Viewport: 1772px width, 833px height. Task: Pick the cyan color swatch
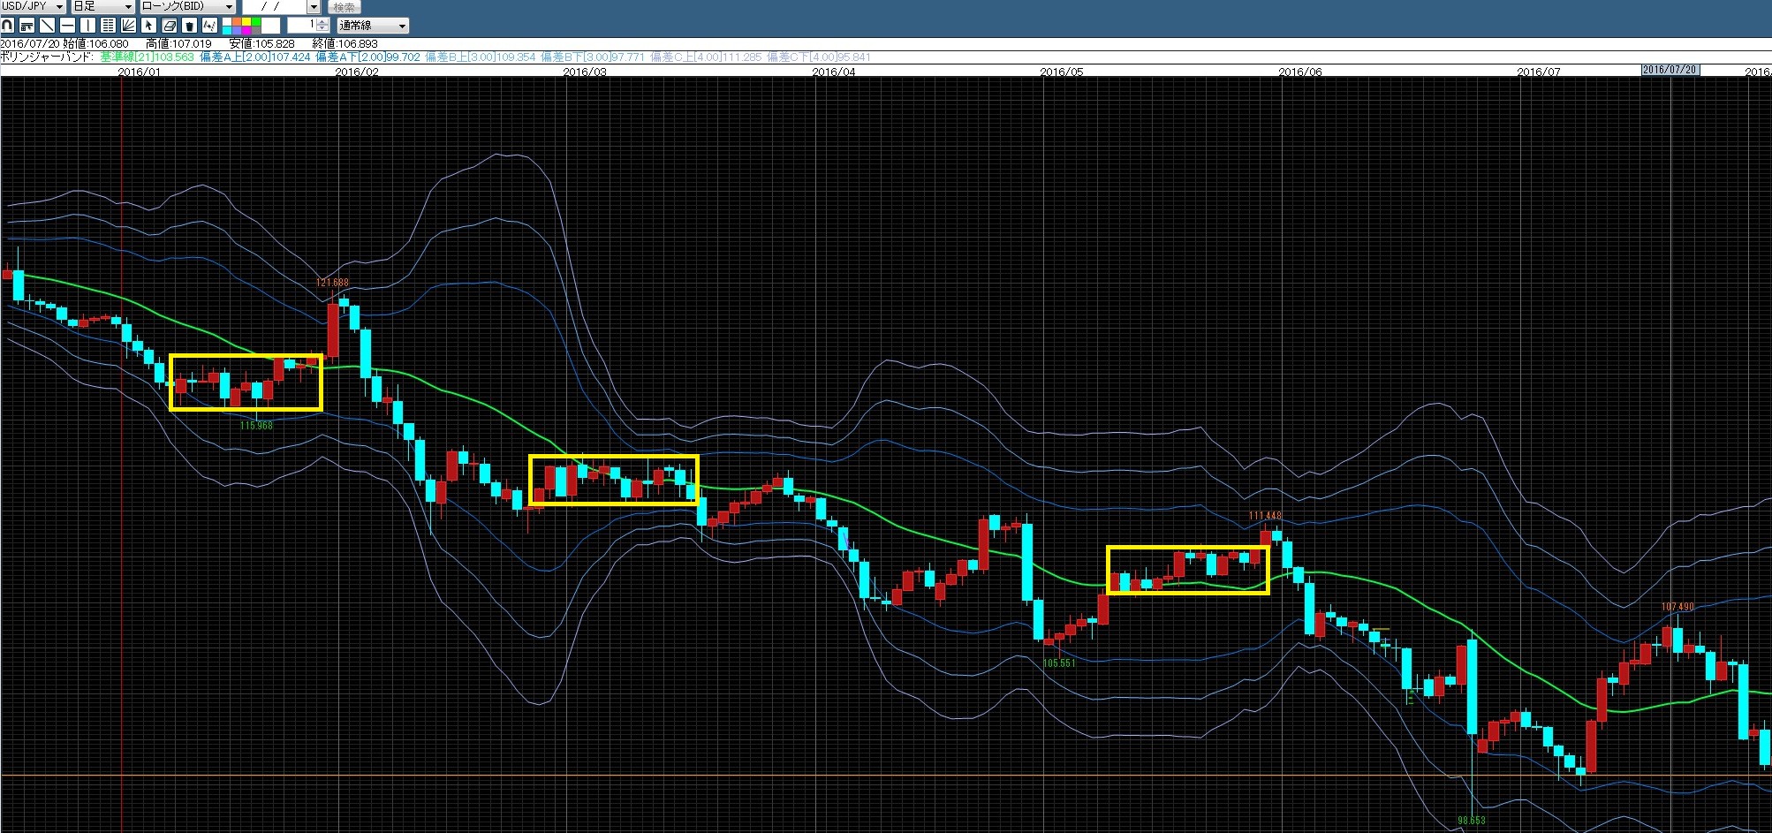[228, 30]
